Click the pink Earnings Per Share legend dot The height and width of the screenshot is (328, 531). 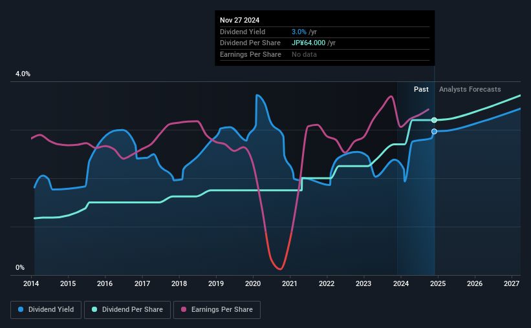[184, 309]
